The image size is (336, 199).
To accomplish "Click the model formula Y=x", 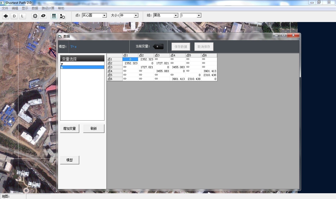I will [73, 47].
